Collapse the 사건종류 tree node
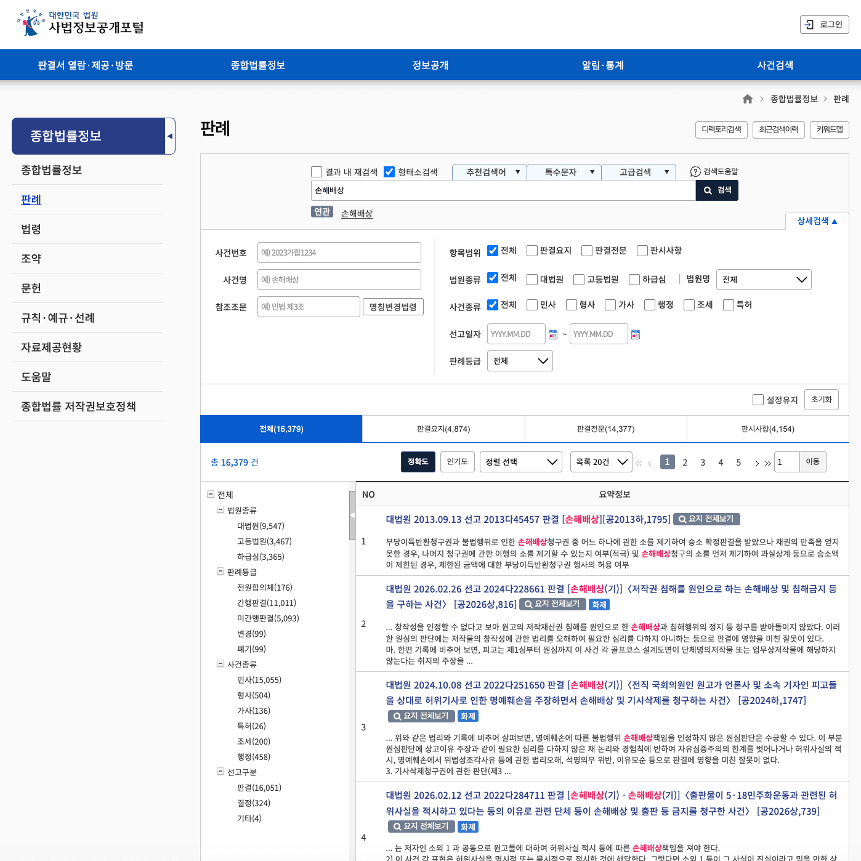The height and width of the screenshot is (861, 861). pyautogui.click(x=220, y=664)
